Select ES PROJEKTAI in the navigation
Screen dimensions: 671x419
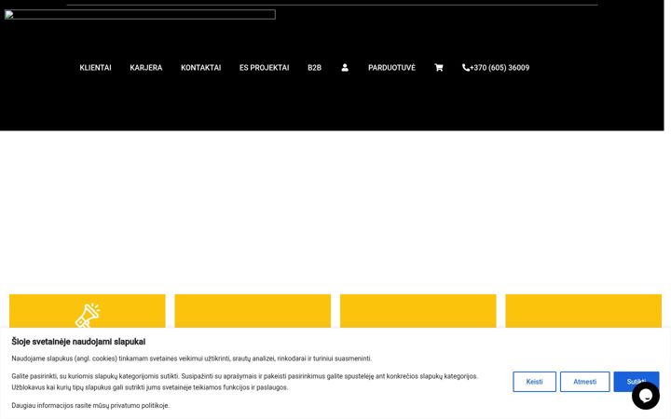point(264,68)
